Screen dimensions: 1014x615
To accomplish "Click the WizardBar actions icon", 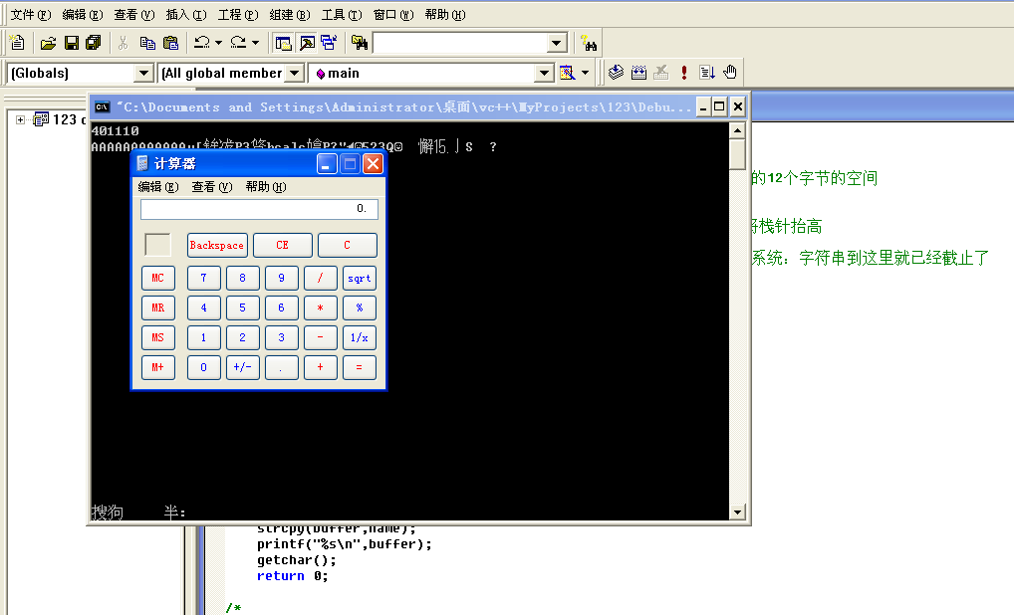I will click(x=567, y=73).
